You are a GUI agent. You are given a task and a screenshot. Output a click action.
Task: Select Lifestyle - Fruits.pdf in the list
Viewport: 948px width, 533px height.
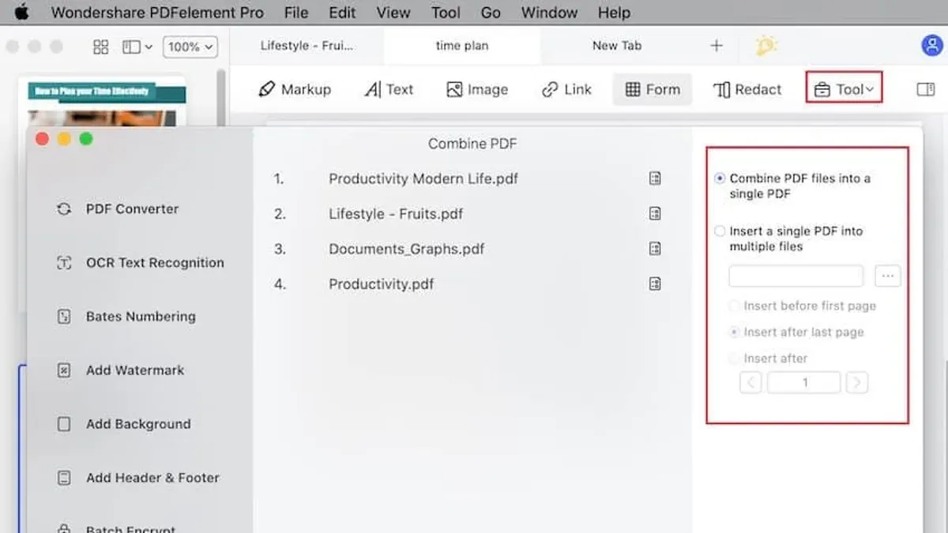pyautogui.click(x=396, y=214)
